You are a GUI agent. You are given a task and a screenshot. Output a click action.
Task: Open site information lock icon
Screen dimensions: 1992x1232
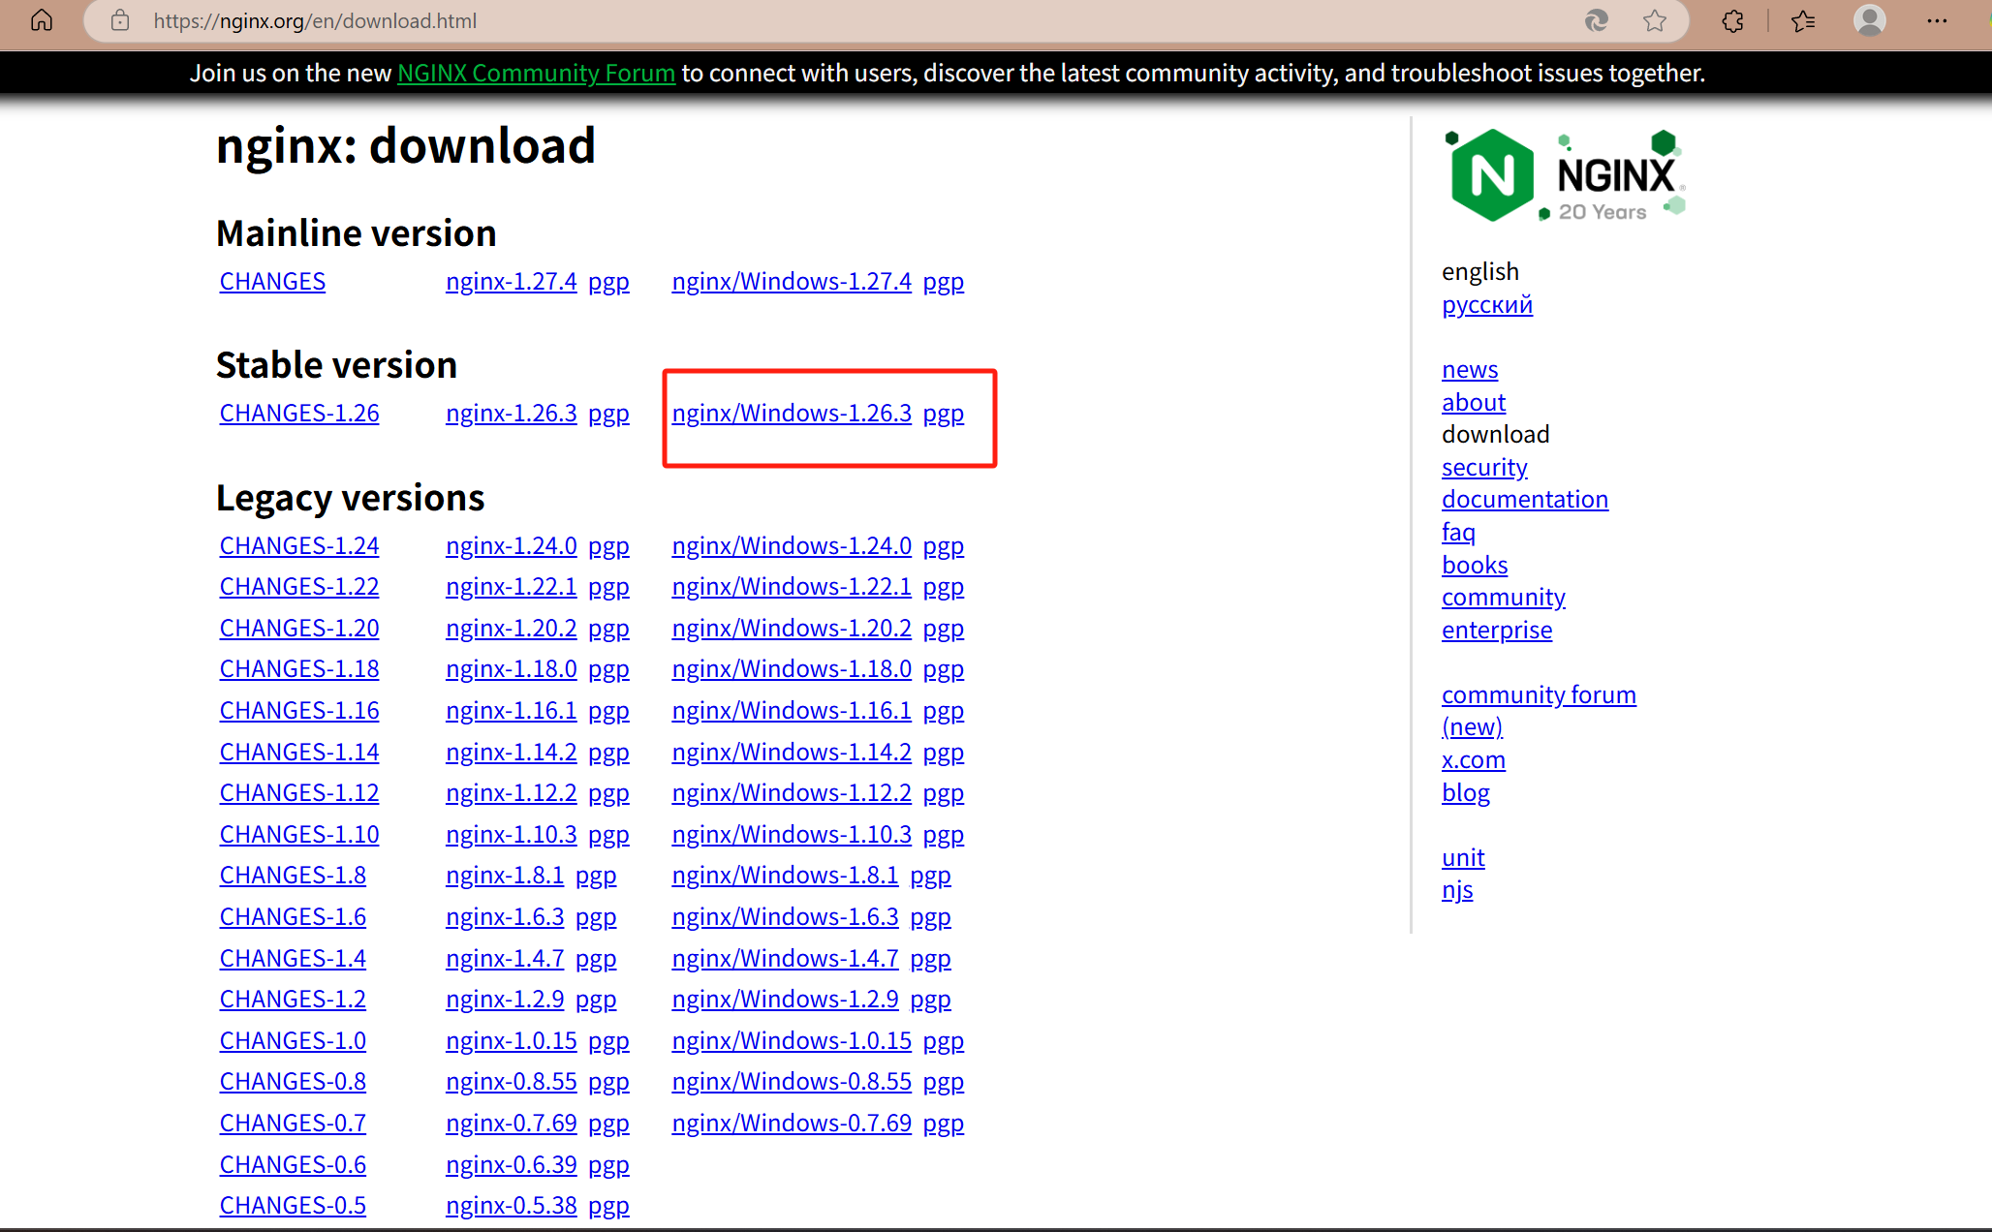[120, 20]
